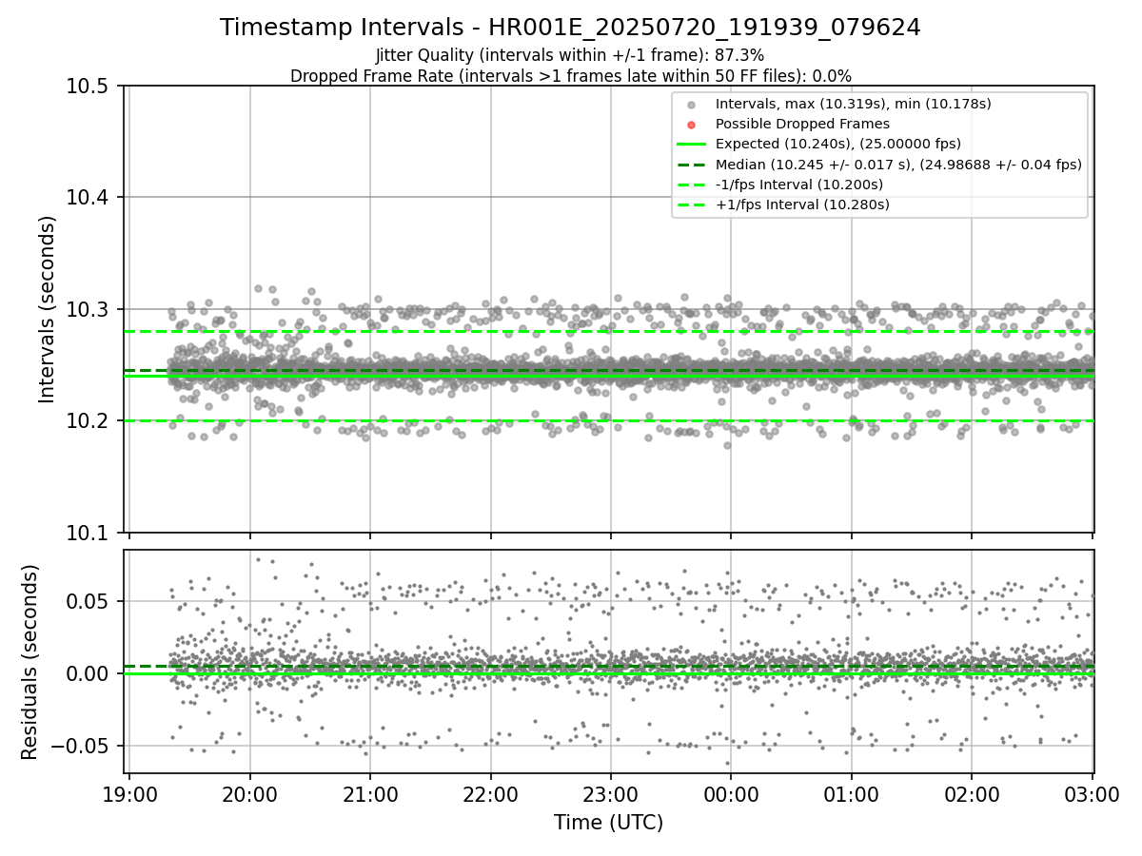Click the 'Intervals (seconds)' y-axis label
The image size is (1142, 856).
(48, 309)
